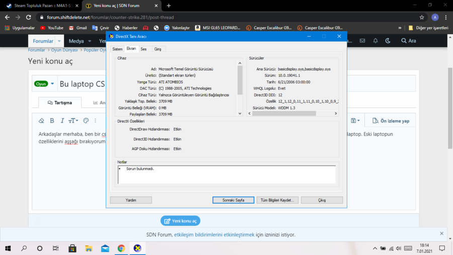Dismiss the SDN Forum notification banner

pos(441,233)
